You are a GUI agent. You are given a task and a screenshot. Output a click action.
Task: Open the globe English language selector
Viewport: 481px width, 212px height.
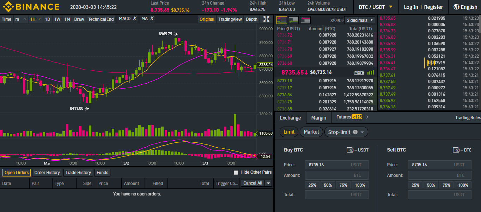click(x=465, y=7)
